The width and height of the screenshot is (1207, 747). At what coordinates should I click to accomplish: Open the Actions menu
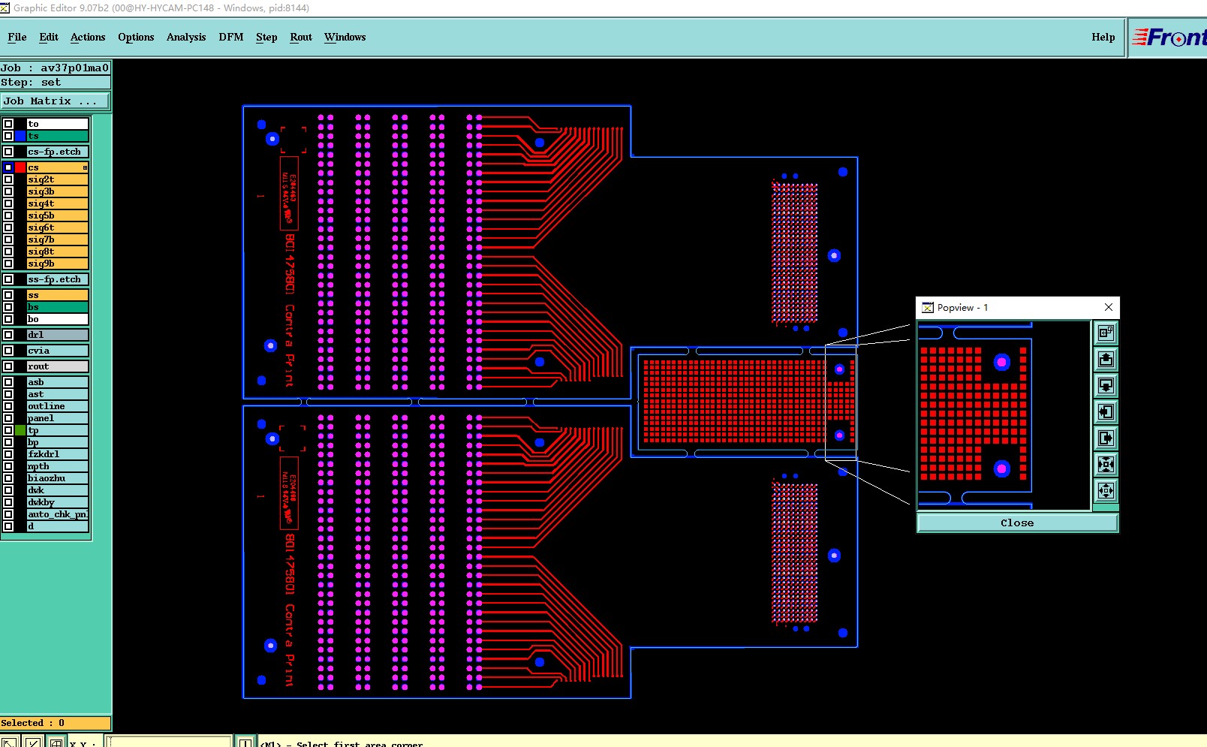click(x=88, y=37)
